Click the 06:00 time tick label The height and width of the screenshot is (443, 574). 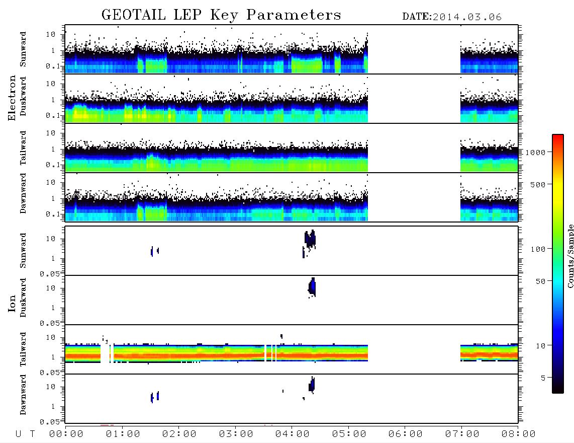click(x=406, y=434)
